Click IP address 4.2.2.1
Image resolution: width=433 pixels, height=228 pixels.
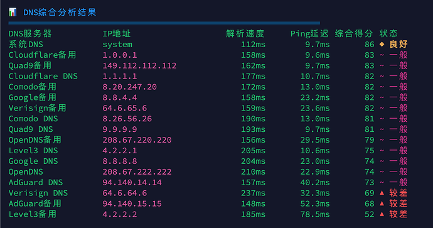[x=120, y=151]
